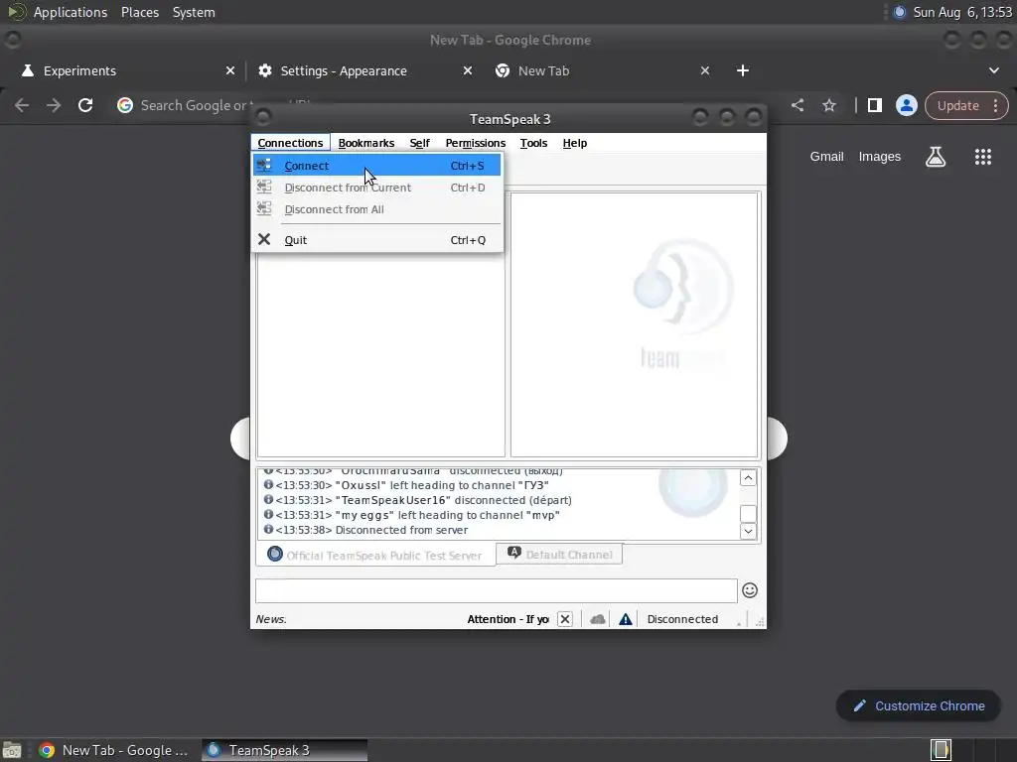Image resolution: width=1017 pixels, height=762 pixels.
Task: Click Chrome back navigation arrow
Action: click(x=22, y=105)
